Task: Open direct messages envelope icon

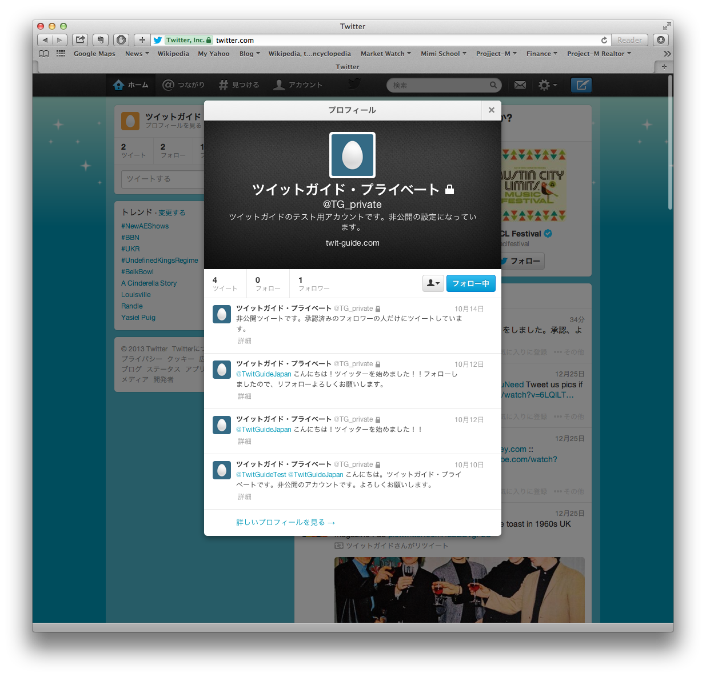Action: click(520, 85)
